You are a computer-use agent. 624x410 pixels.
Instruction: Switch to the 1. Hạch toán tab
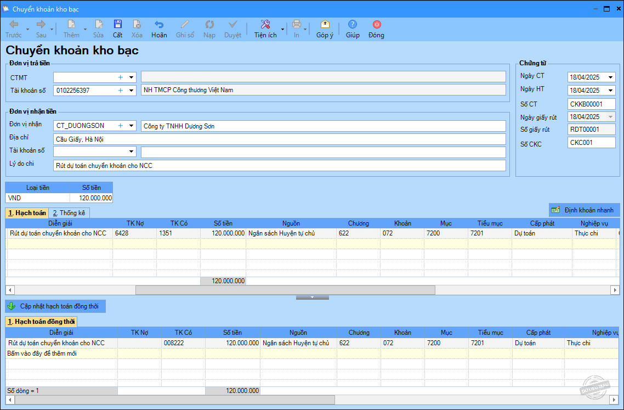point(27,213)
